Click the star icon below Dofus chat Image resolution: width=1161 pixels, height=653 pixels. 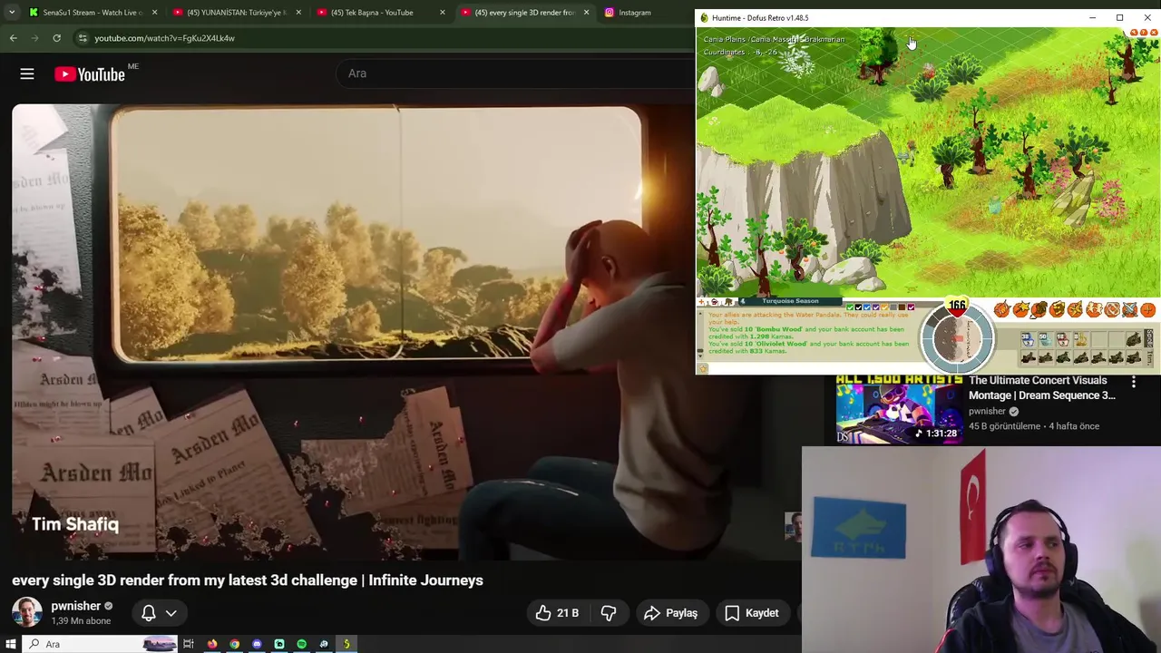coord(702,368)
